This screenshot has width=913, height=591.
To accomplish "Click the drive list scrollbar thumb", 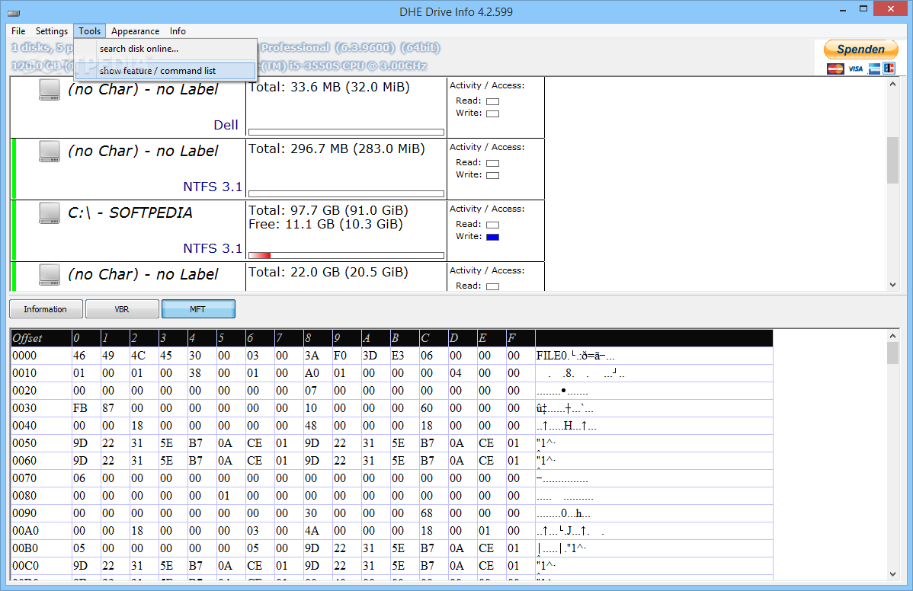I will (x=892, y=160).
